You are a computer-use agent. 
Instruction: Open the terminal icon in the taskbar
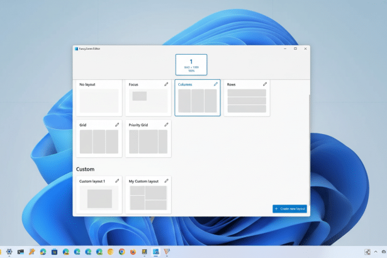point(21,252)
